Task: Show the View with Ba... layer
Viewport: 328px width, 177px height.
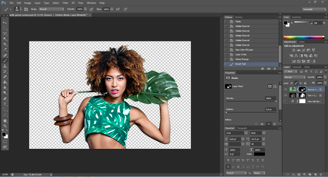Action: (x=285, y=101)
